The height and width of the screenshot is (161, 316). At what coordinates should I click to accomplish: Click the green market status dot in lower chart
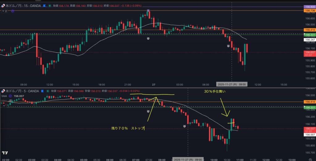click(48, 91)
